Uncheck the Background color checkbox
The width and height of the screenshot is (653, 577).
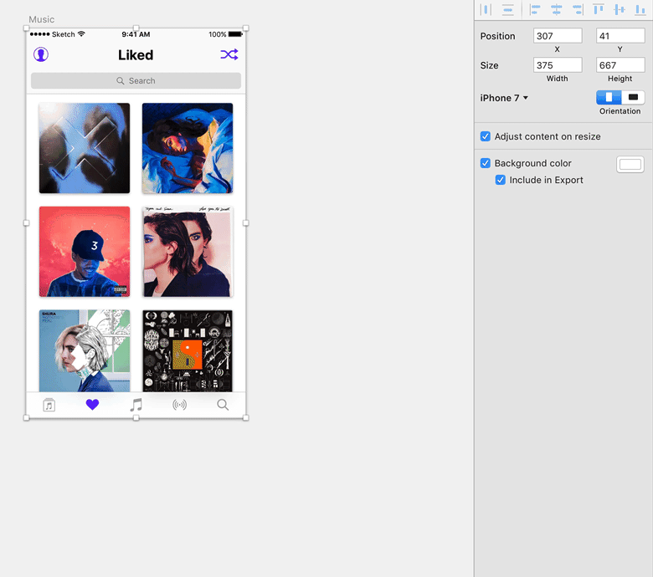[486, 163]
